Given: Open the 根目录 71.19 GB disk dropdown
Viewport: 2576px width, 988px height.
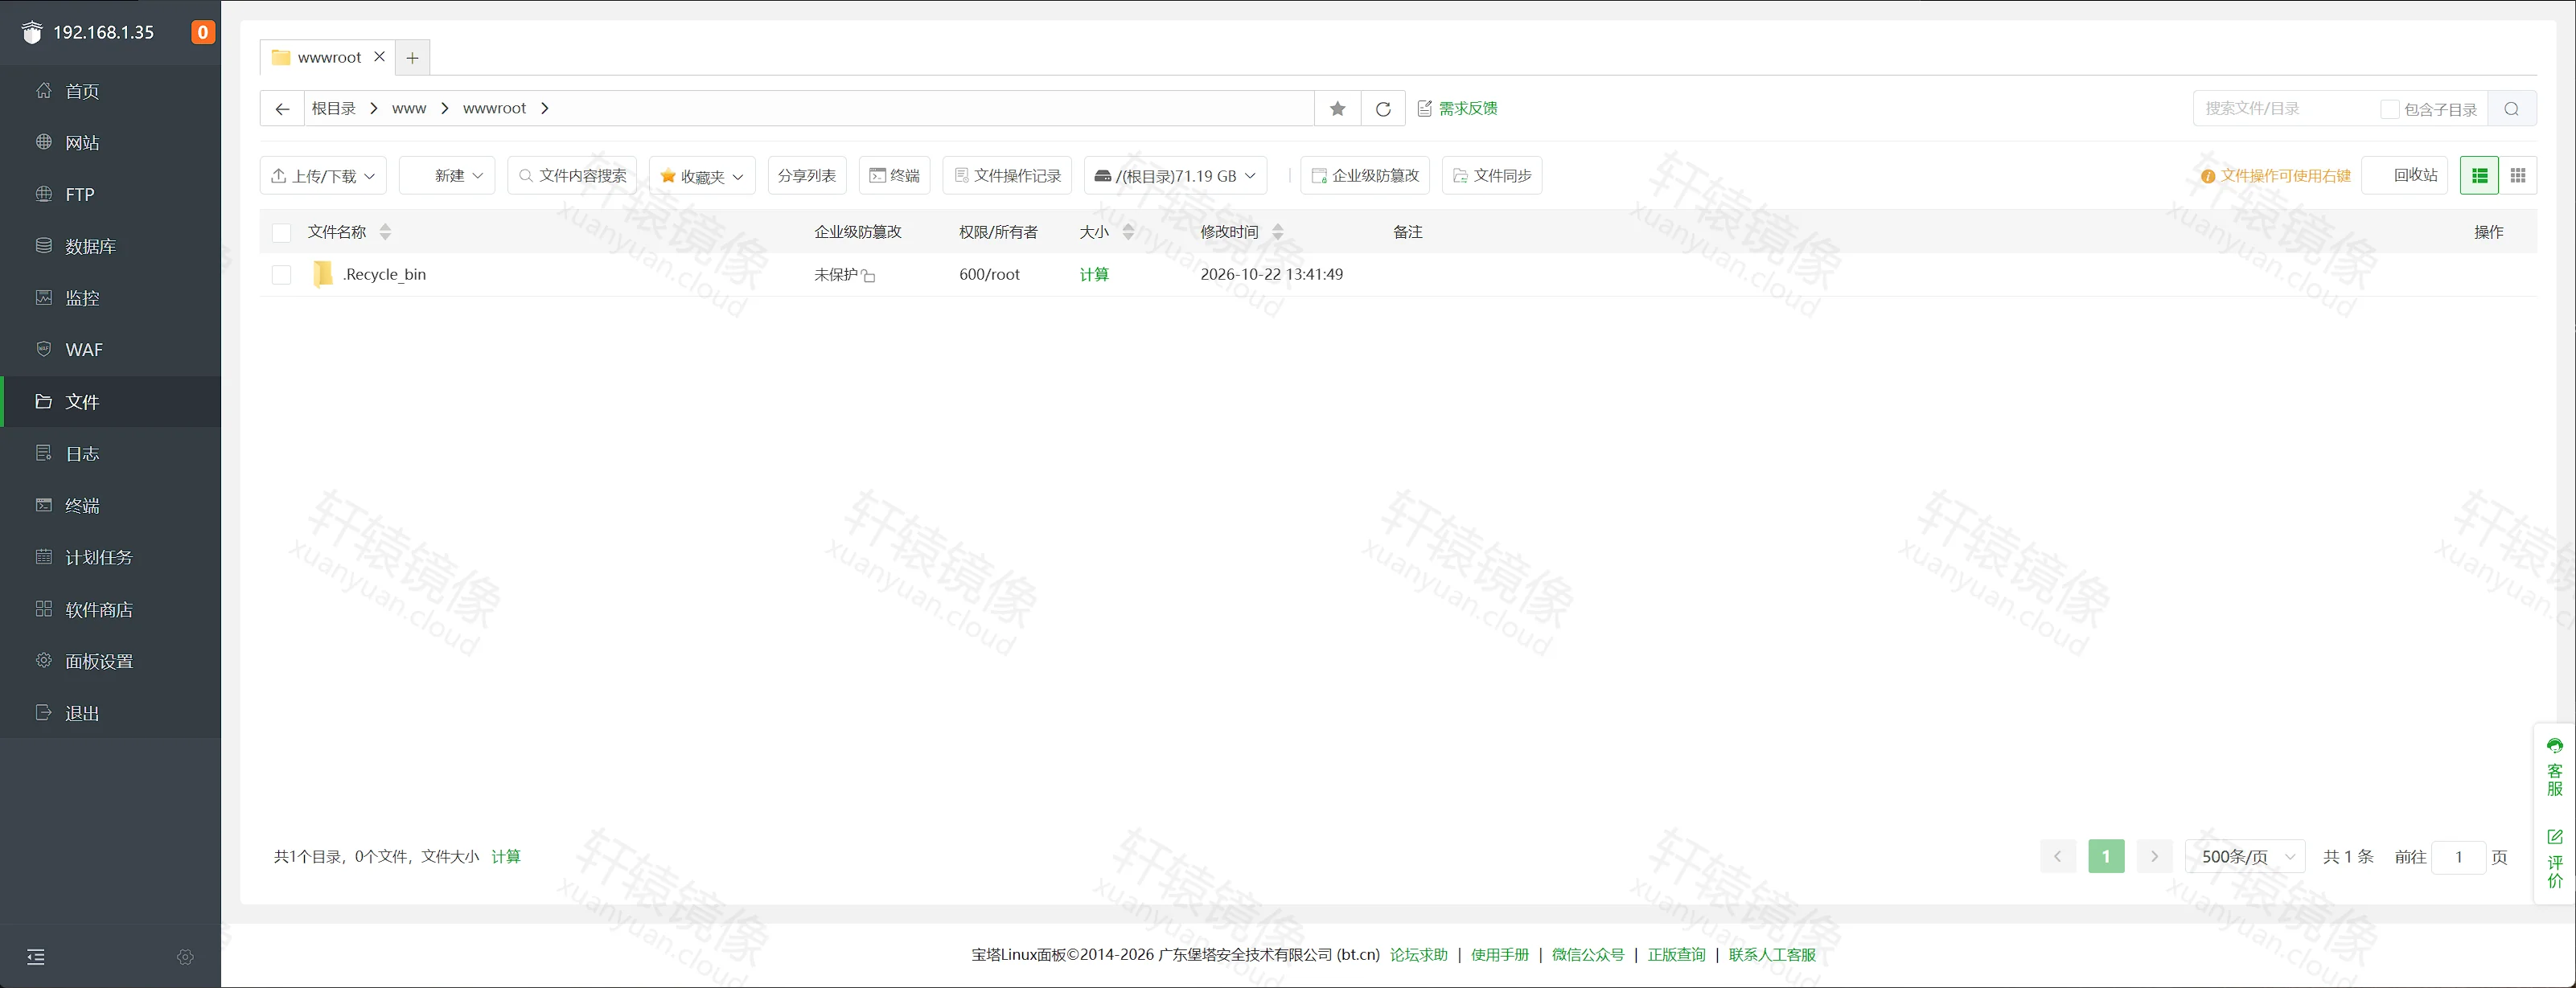Looking at the screenshot, I should (1175, 176).
